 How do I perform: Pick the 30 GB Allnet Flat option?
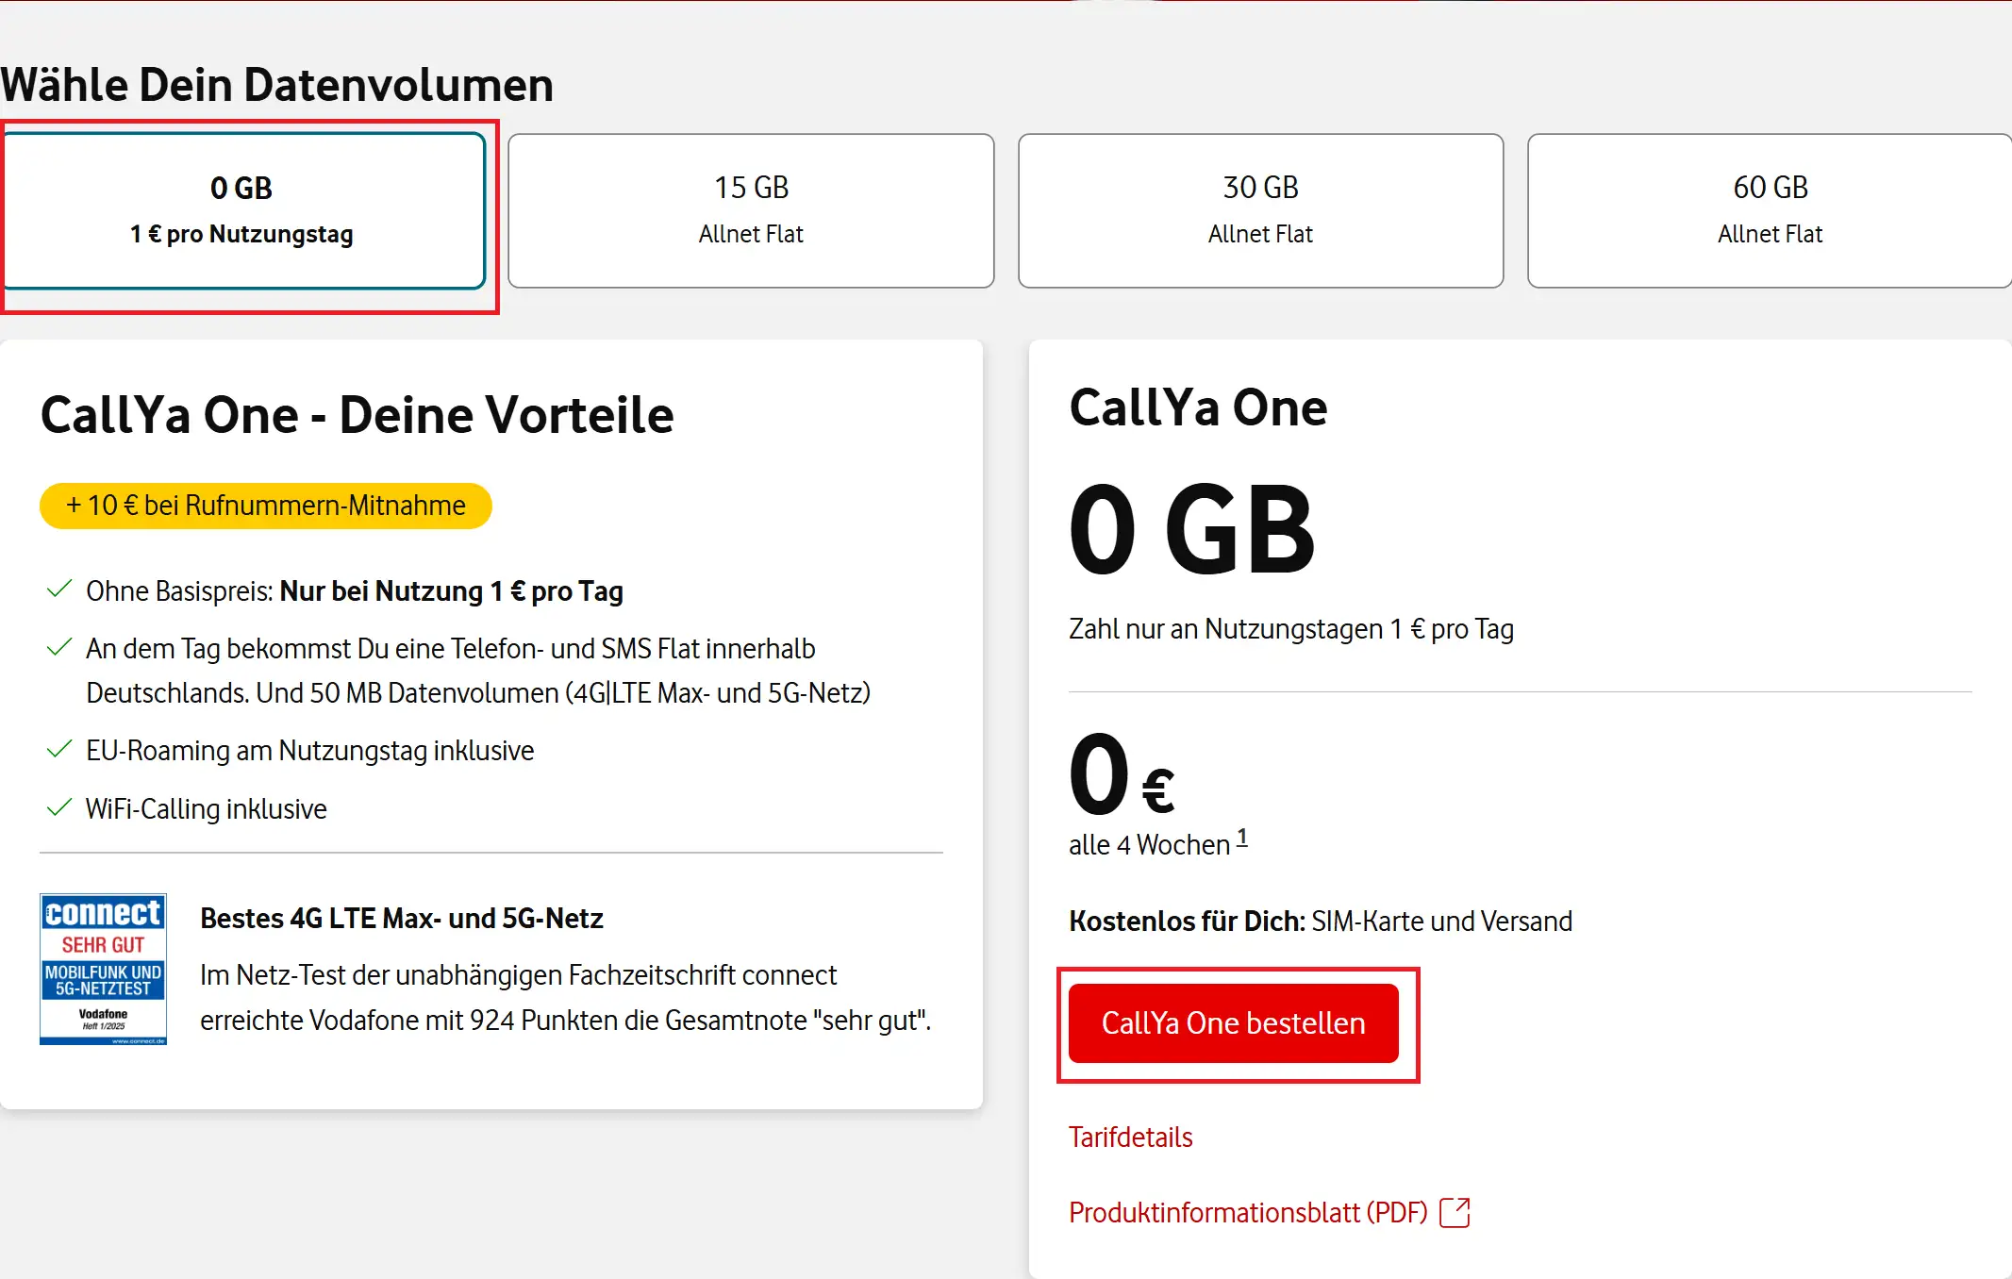point(1260,210)
